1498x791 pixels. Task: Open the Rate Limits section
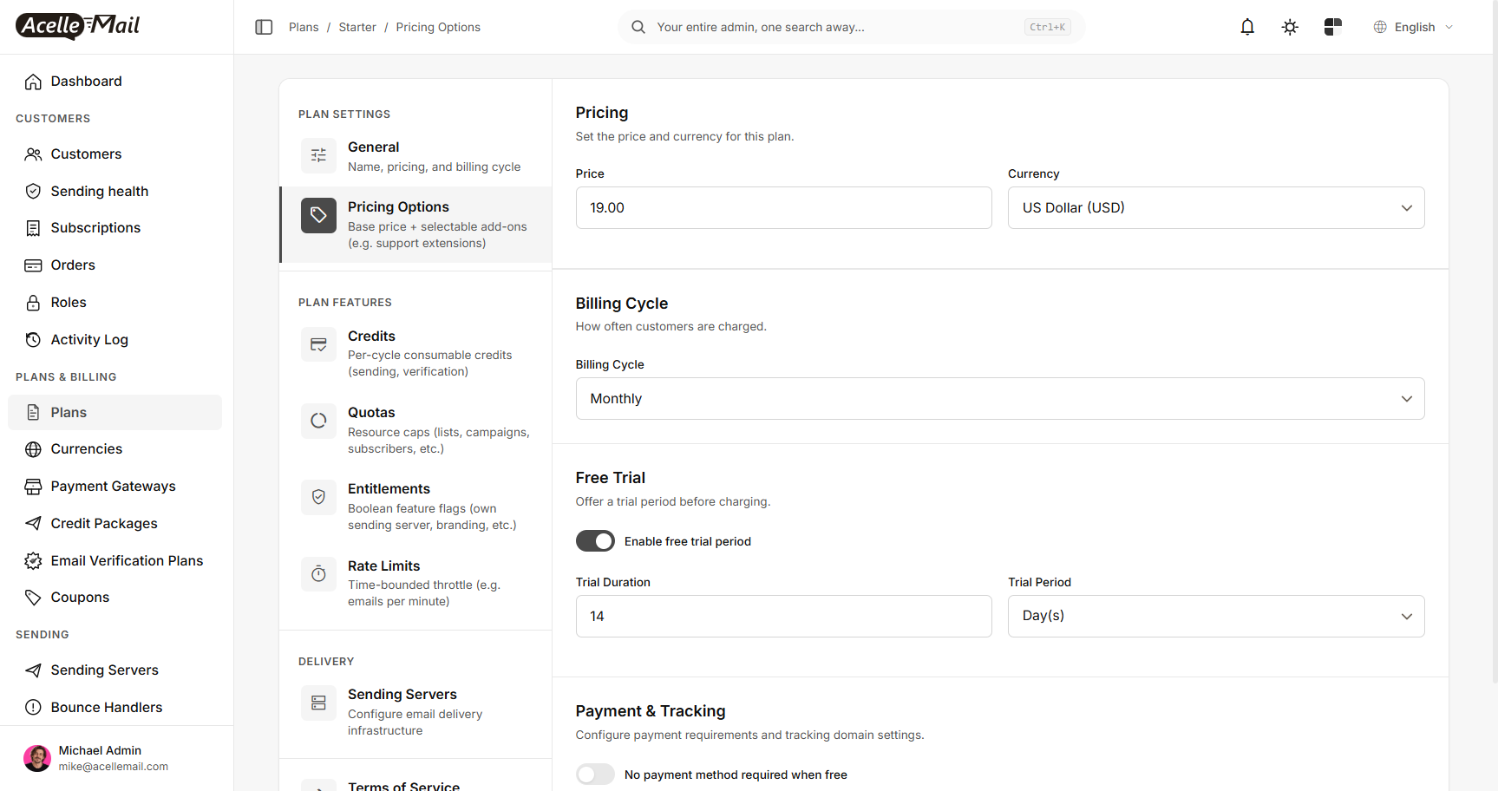pyautogui.click(x=415, y=583)
